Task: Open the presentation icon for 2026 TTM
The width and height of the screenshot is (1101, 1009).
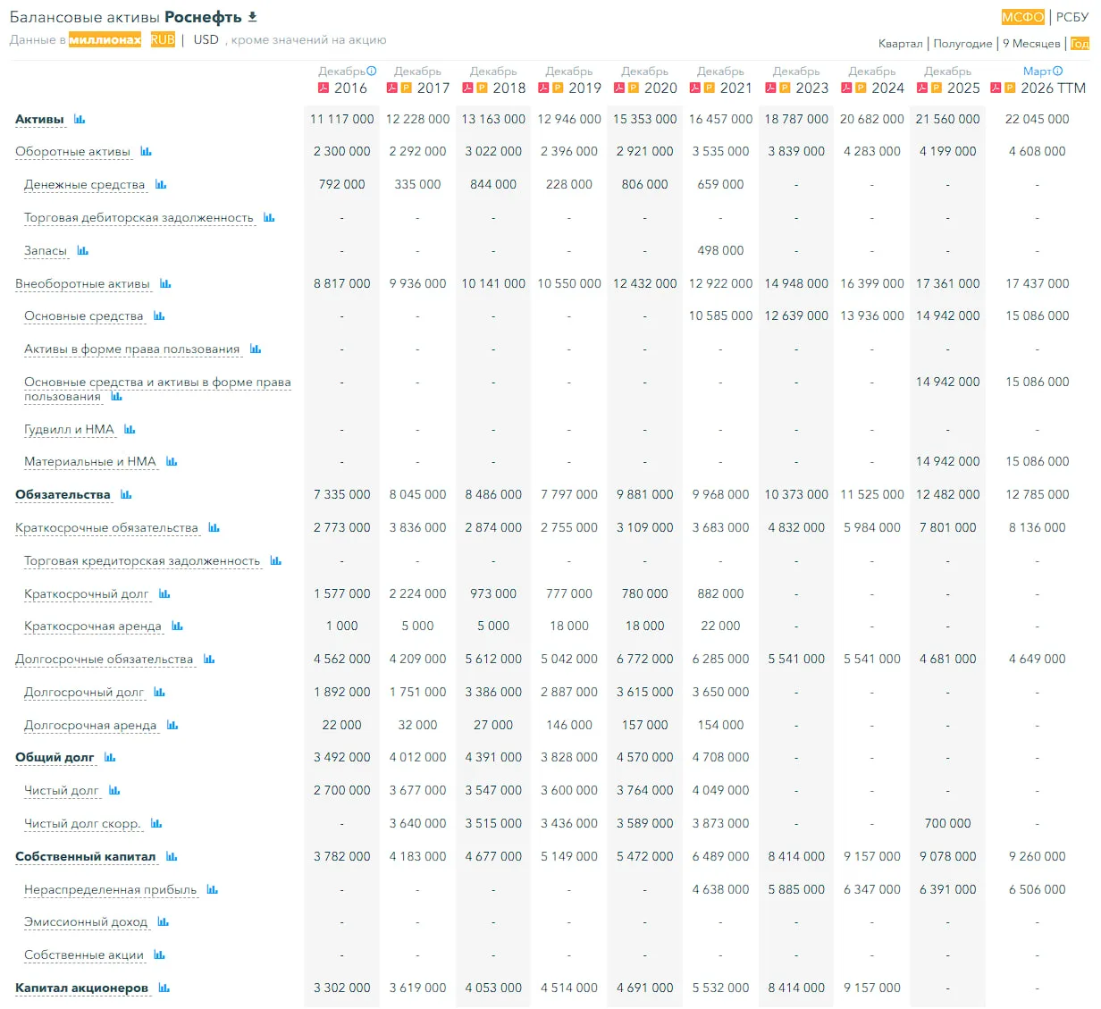Action: click(x=1010, y=88)
